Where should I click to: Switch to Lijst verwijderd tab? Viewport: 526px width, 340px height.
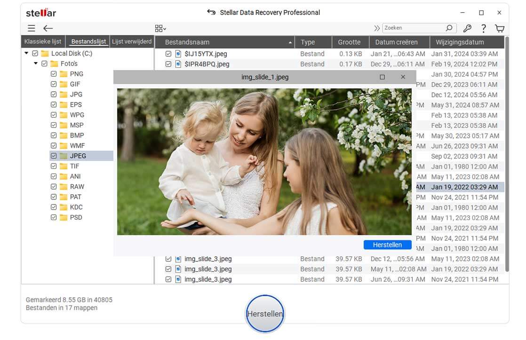132,41
